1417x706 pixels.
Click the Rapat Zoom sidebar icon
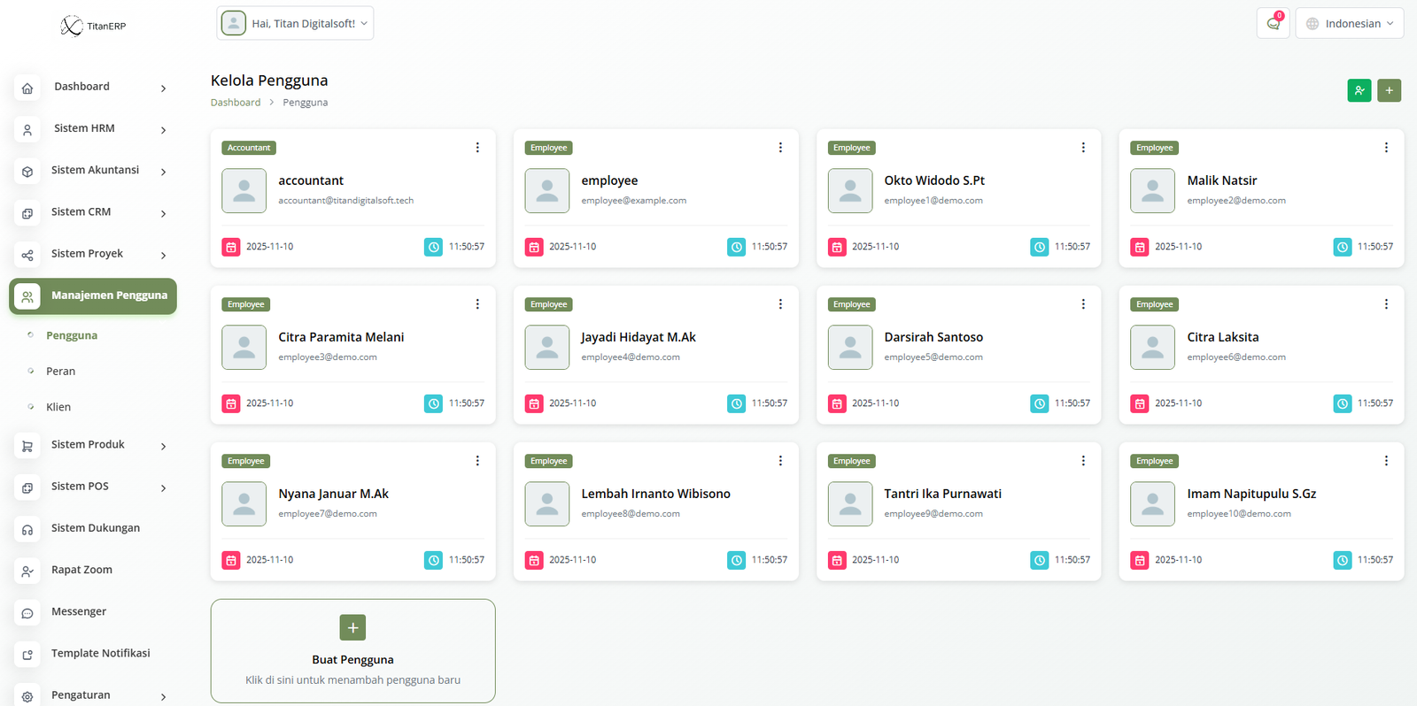[x=27, y=571]
